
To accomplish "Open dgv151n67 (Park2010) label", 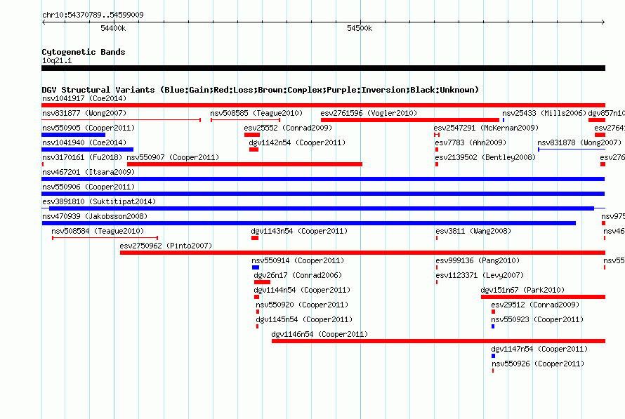I will tap(522, 290).
